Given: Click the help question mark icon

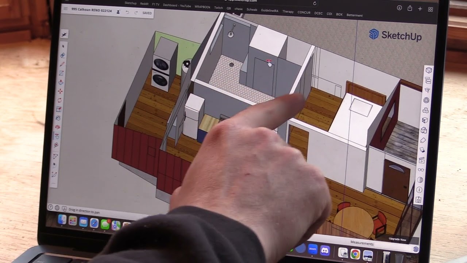Looking at the screenshot, I should click(51, 207).
